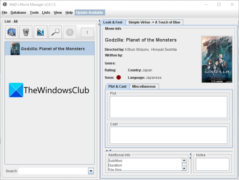Switch to the Look & Feel tab
This screenshot has height=180, width=239.
[113, 22]
